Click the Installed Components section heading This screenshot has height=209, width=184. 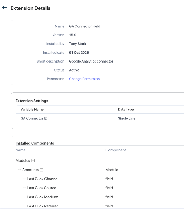[35, 143]
